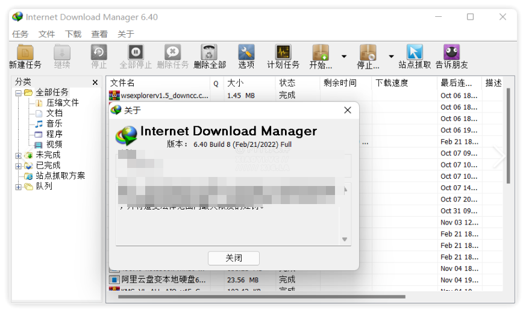This screenshot has height=313, width=526.
Task: Open the 计划任务 scheduler icon
Action: point(283,52)
